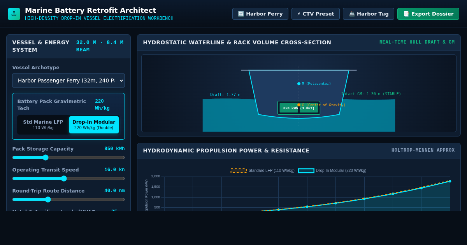This screenshot has width=467, height=245.
Task: Load the Harbor Ferry preset
Action: (260, 14)
